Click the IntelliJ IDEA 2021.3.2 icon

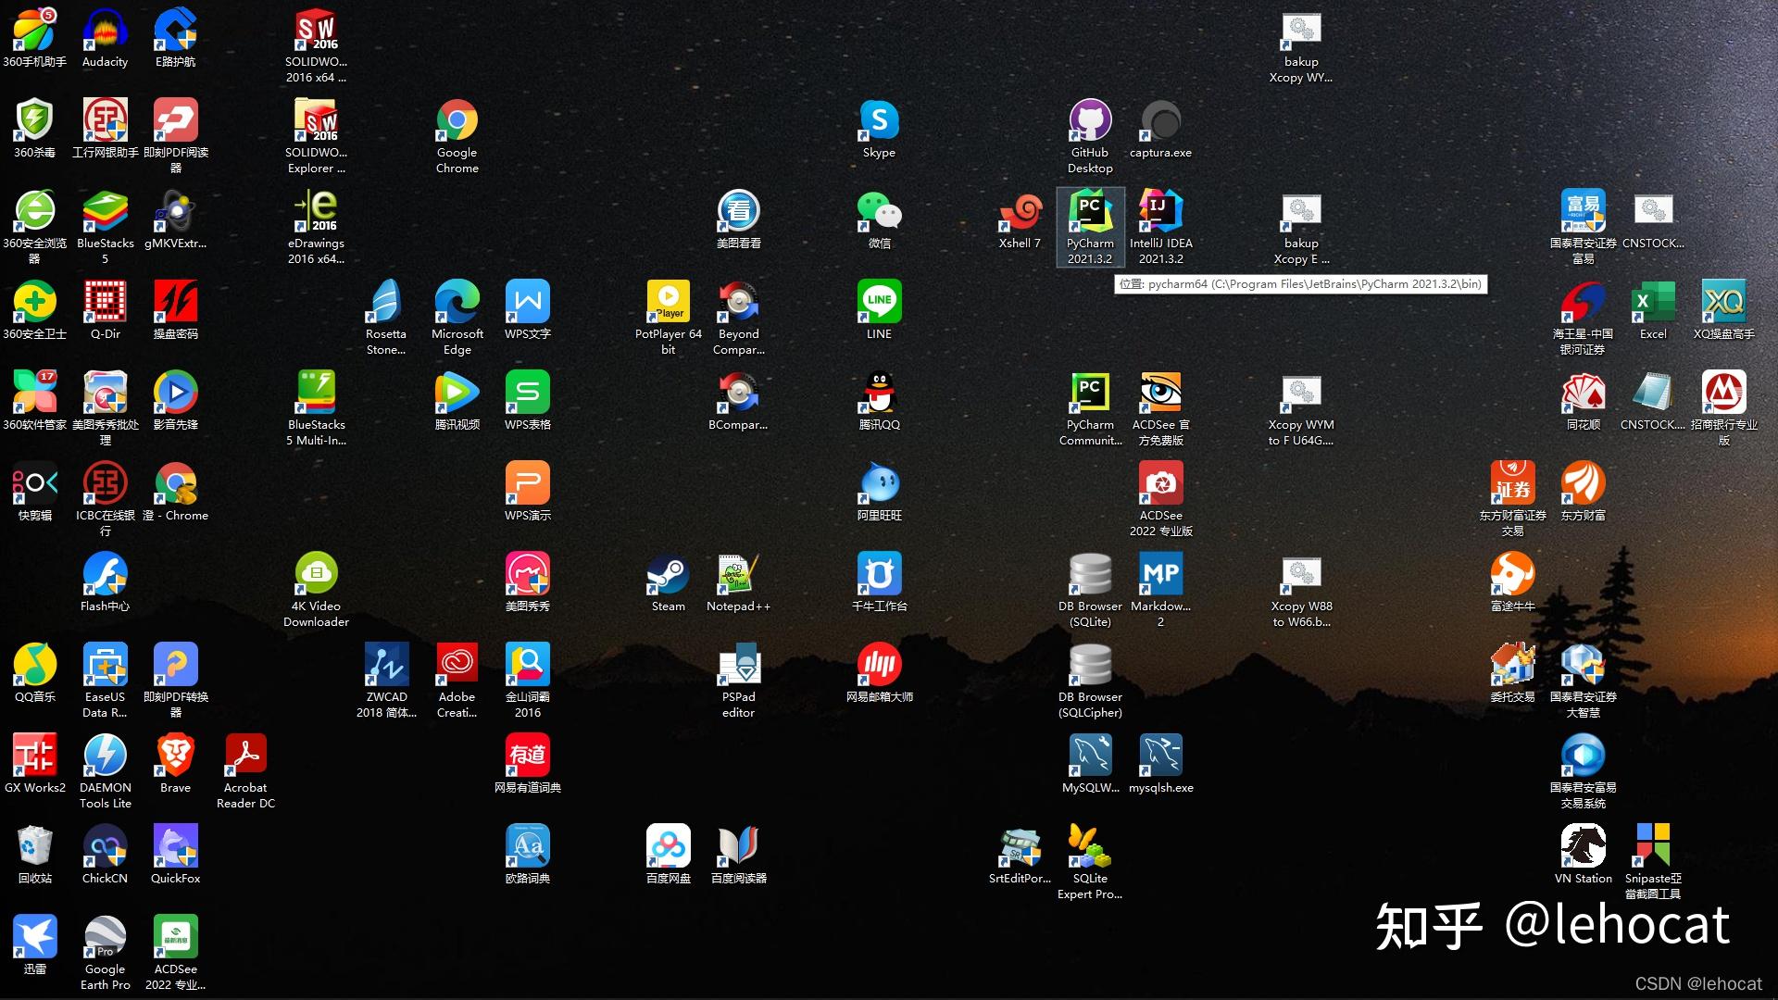(1160, 213)
